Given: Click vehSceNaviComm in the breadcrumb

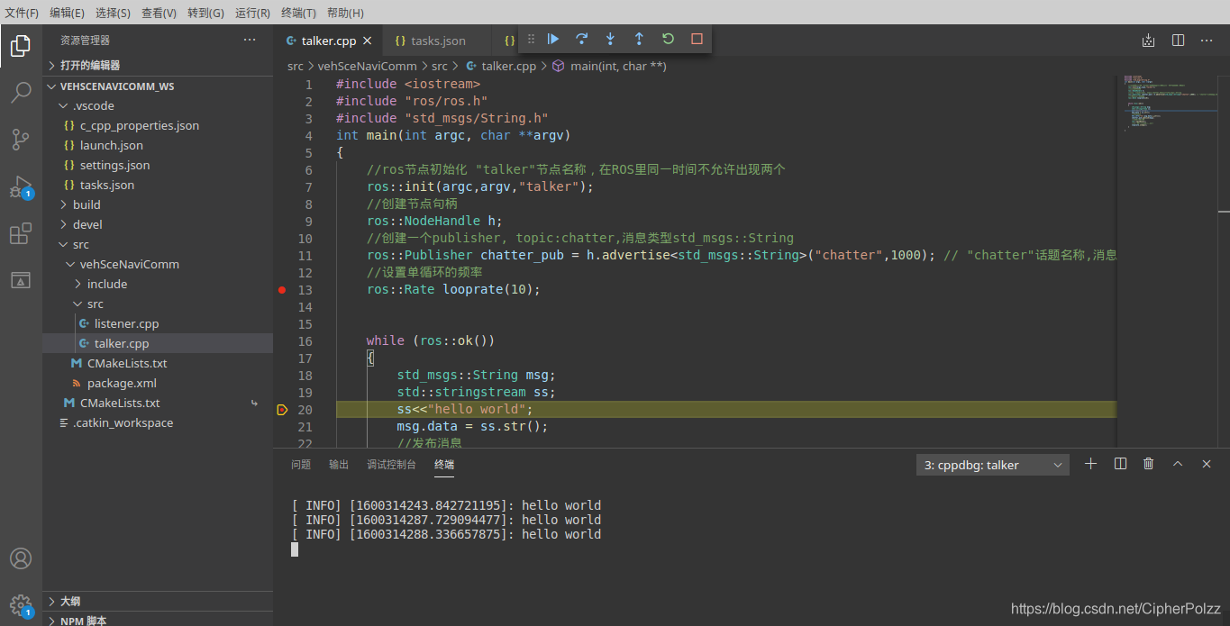Looking at the screenshot, I should pyautogui.click(x=368, y=66).
